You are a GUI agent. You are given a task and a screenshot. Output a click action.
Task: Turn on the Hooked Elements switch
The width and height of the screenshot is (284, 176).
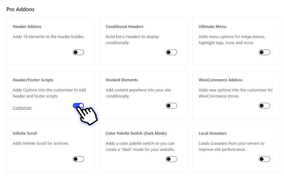pos(171,106)
